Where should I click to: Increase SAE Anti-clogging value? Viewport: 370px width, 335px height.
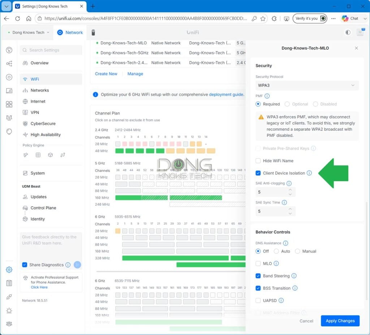[290, 190]
